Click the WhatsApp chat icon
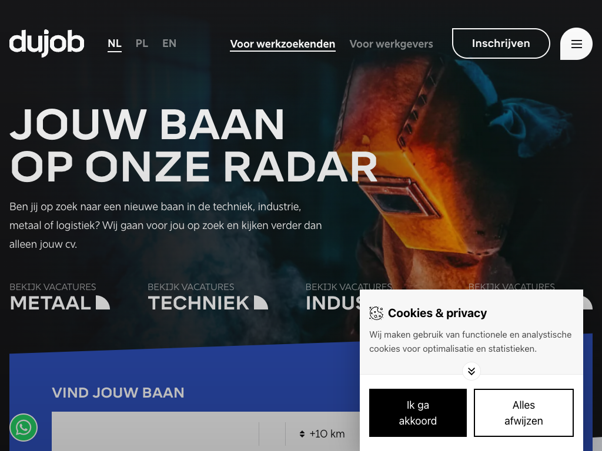This screenshot has height=451, width=602. click(x=24, y=428)
